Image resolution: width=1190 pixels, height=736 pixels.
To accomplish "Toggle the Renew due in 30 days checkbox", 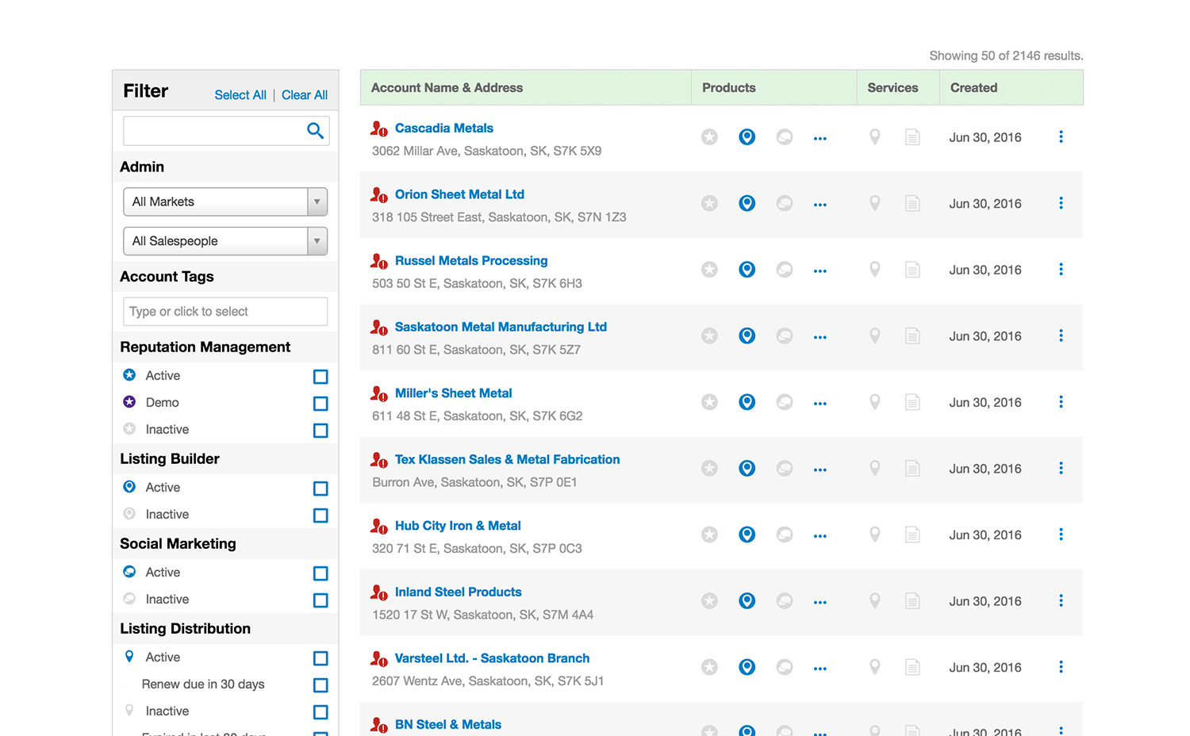I will tap(321, 685).
